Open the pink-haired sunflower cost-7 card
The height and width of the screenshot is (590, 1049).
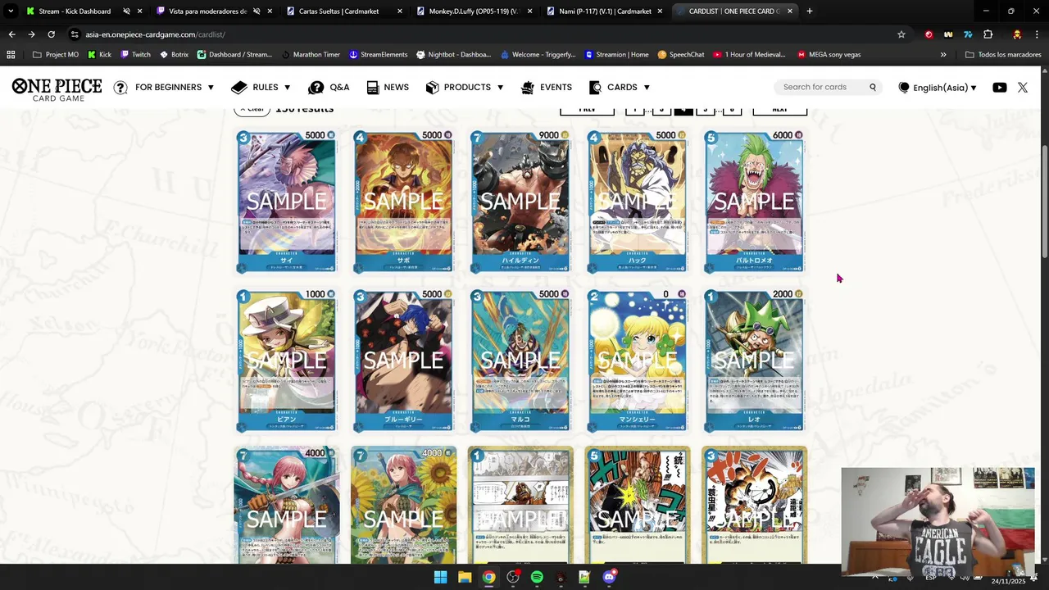(403, 505)
